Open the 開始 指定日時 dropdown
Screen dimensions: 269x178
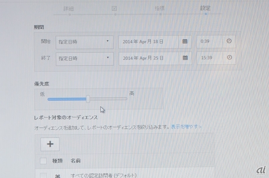pyautogui.click(x=85, y=42)
